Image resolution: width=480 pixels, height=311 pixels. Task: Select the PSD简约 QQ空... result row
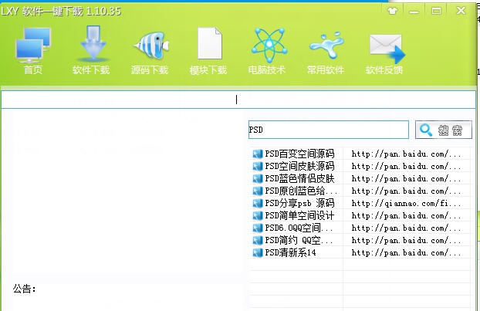click(360, 240)
